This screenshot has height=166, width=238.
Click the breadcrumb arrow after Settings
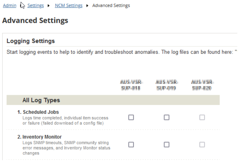[49, 5]
